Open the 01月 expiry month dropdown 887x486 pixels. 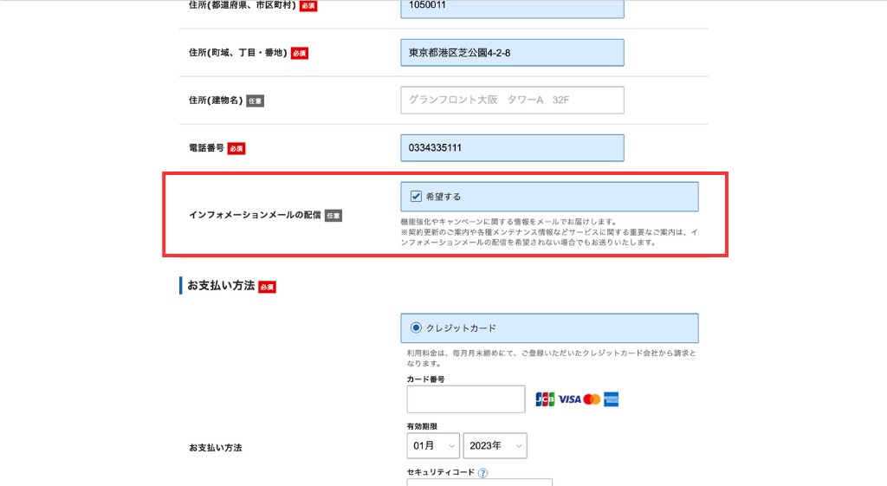432,446
